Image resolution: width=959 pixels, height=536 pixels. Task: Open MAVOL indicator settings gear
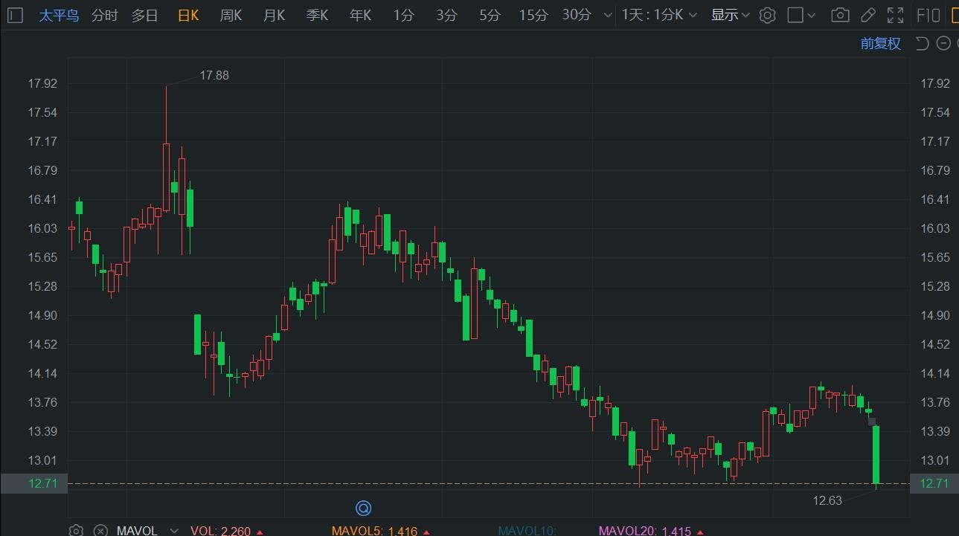pos(76,530)
